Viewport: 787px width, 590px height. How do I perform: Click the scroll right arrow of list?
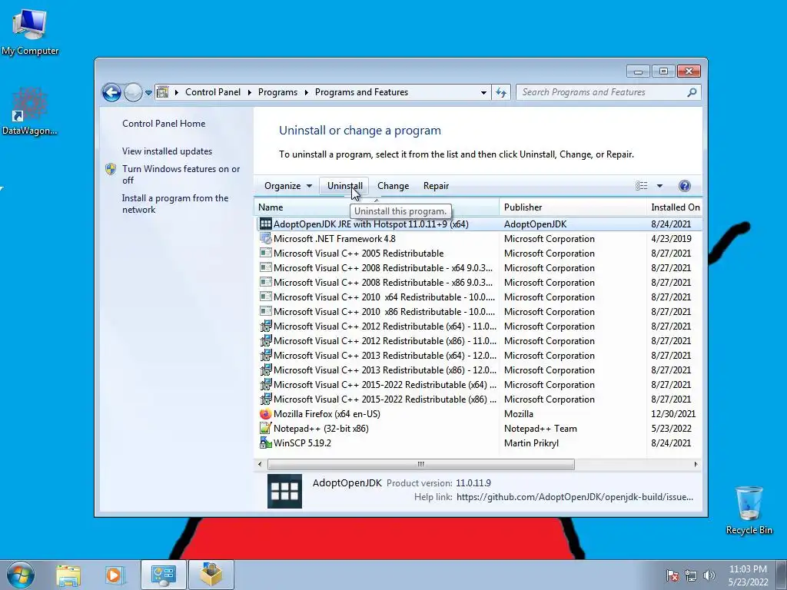(x=696, y=465)
